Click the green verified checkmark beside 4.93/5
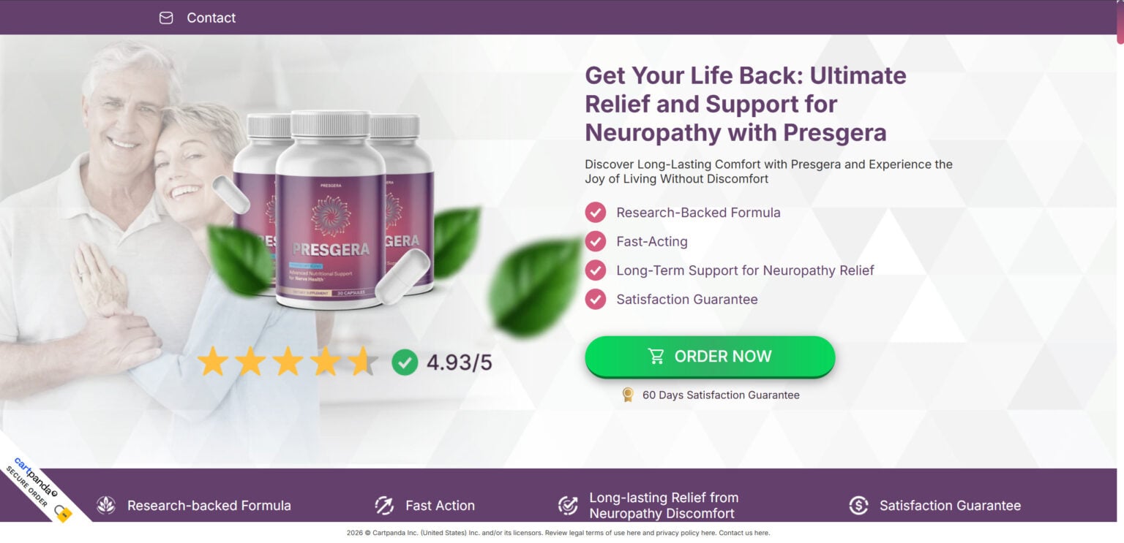The image size is (1124, 543). tap(405, 362)
